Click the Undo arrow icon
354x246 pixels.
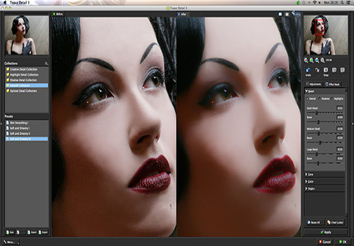click(308, 70)
